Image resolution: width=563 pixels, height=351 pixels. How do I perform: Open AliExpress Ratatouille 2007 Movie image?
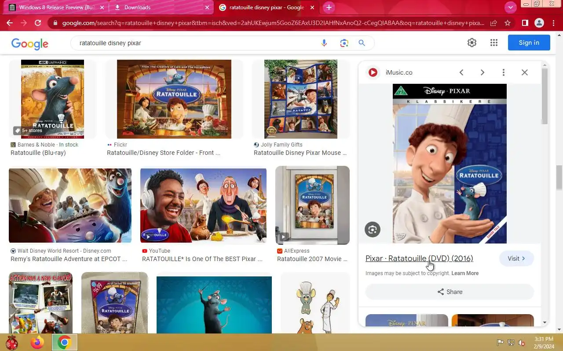312,205
